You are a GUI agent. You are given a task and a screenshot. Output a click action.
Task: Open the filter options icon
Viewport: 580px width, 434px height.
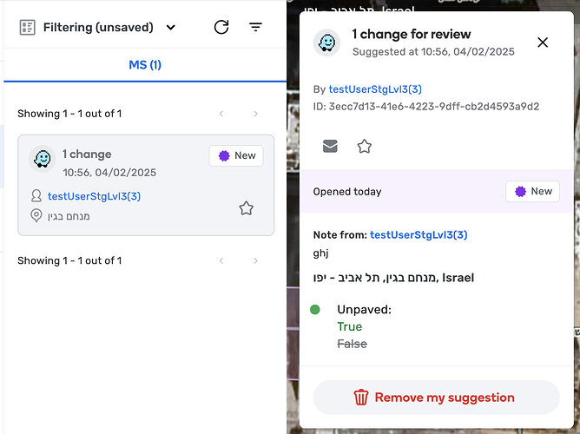tap(255, 27)
